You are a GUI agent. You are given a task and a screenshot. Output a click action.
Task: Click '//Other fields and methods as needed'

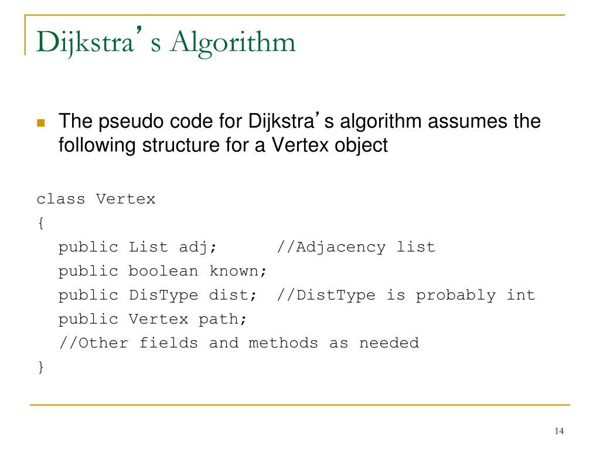239,343
